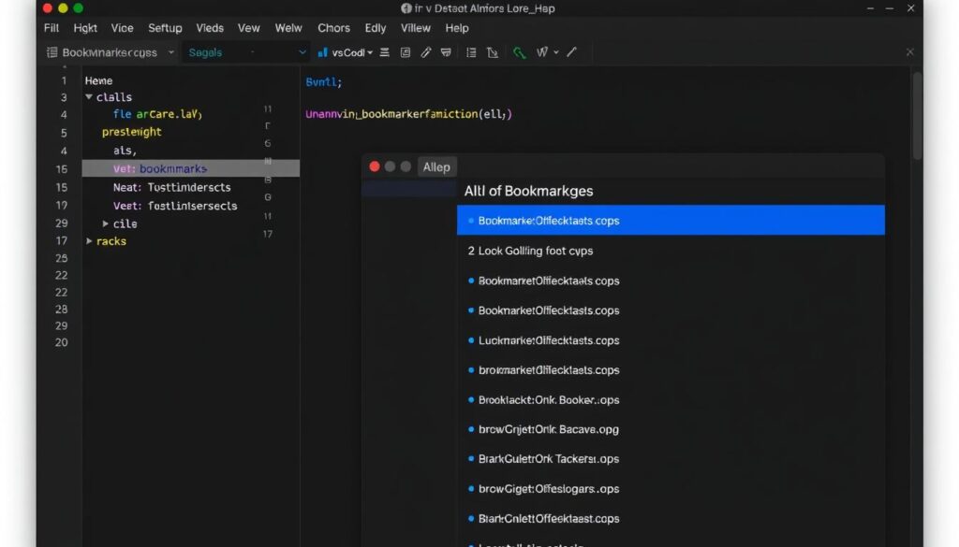Click the slash line toolbar icon
959x547 pixels.
(x=572, y=52)
